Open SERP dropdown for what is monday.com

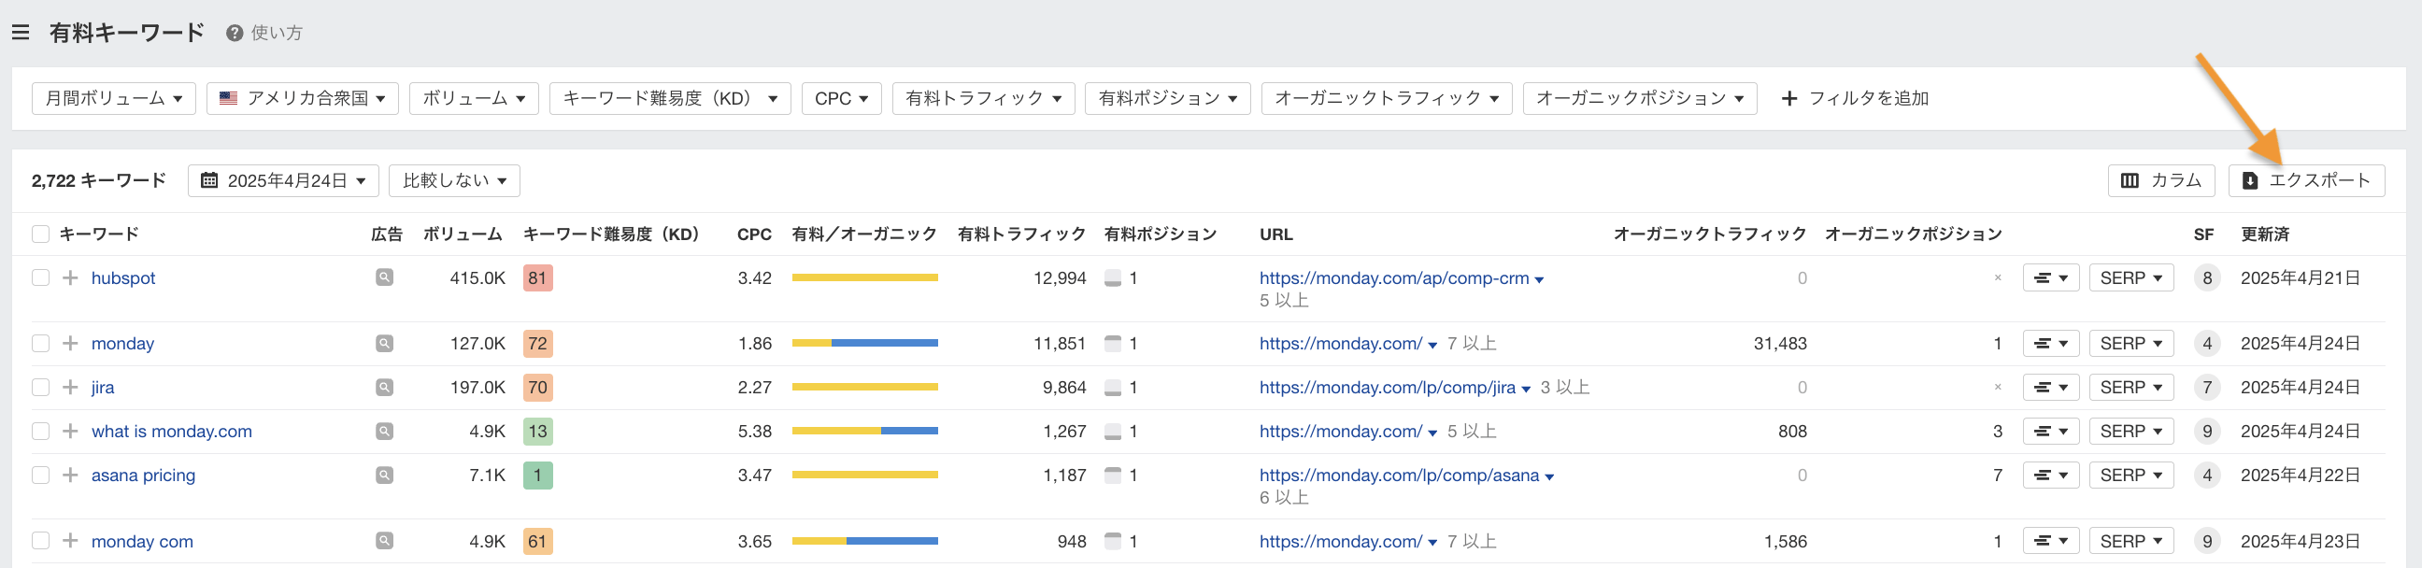[2131, 432]
